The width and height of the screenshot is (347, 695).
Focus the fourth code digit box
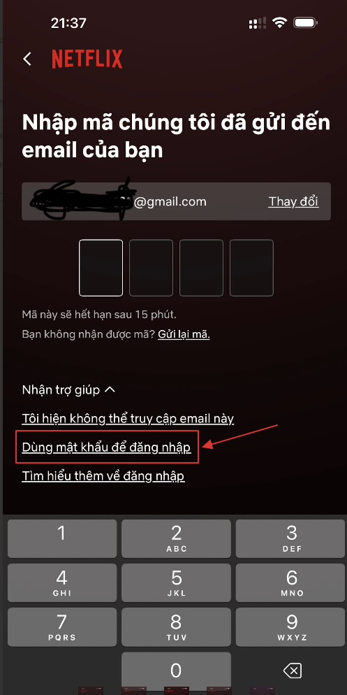(251, 268)
